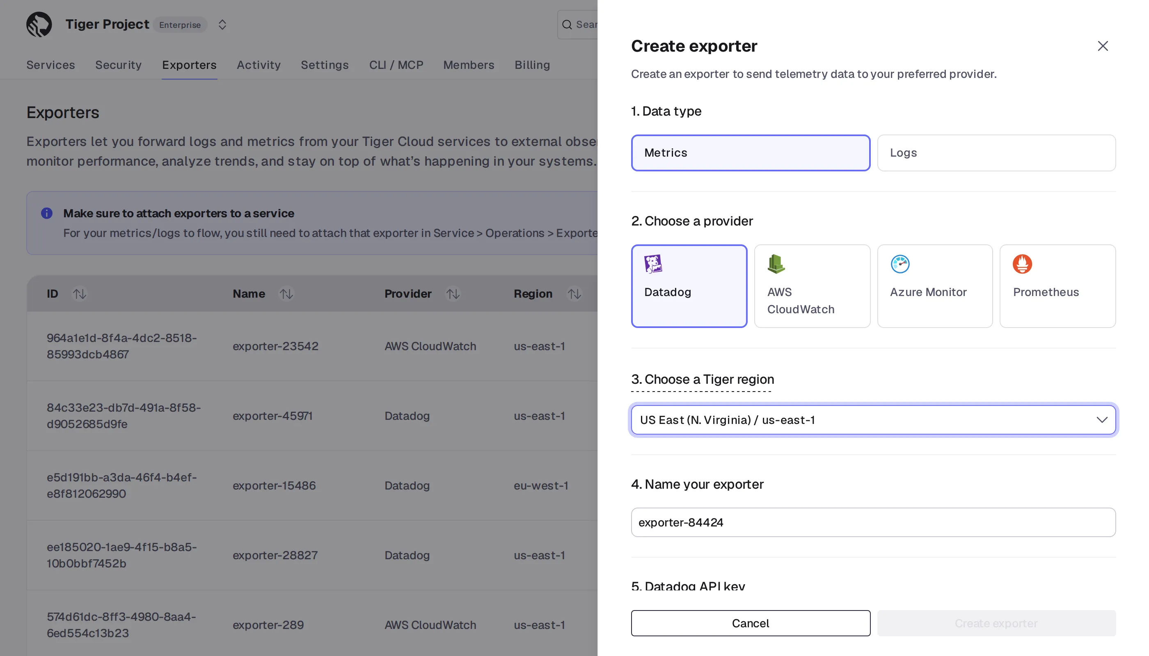Select Logs data type
The width and height of the screenshot is (1149, 656).
[x=996, y=153]
